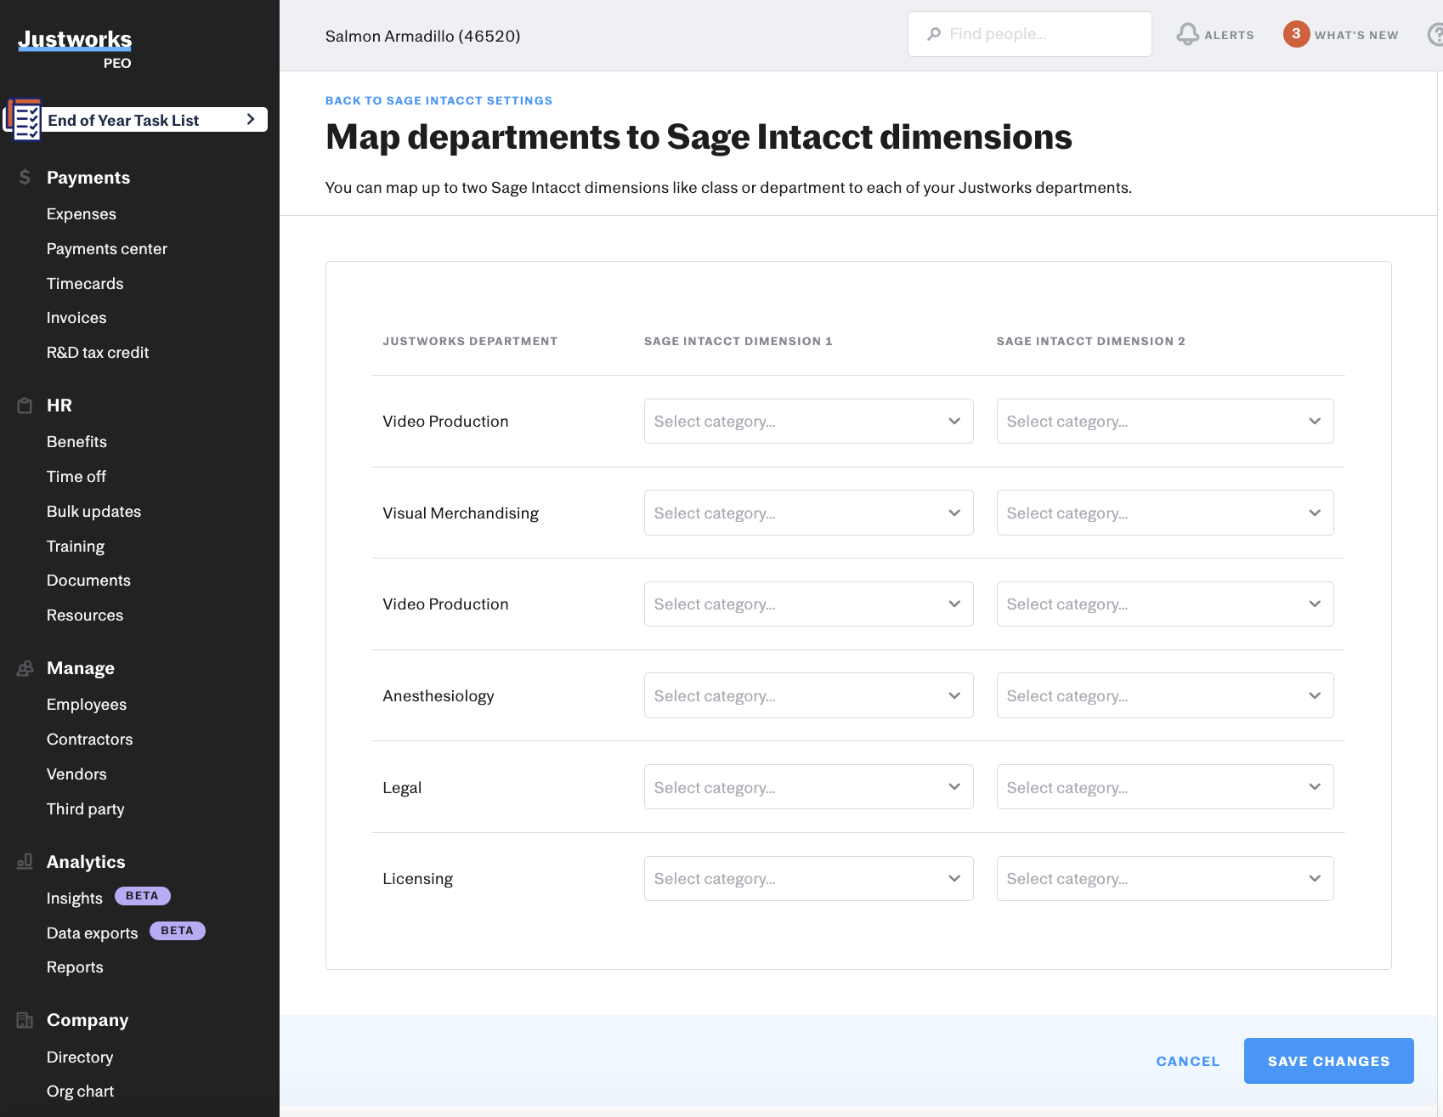The image size is (1443, 1117).
Task: Open Video Production first row Dimension 1 dropdown
Action: tap(808, 421)
